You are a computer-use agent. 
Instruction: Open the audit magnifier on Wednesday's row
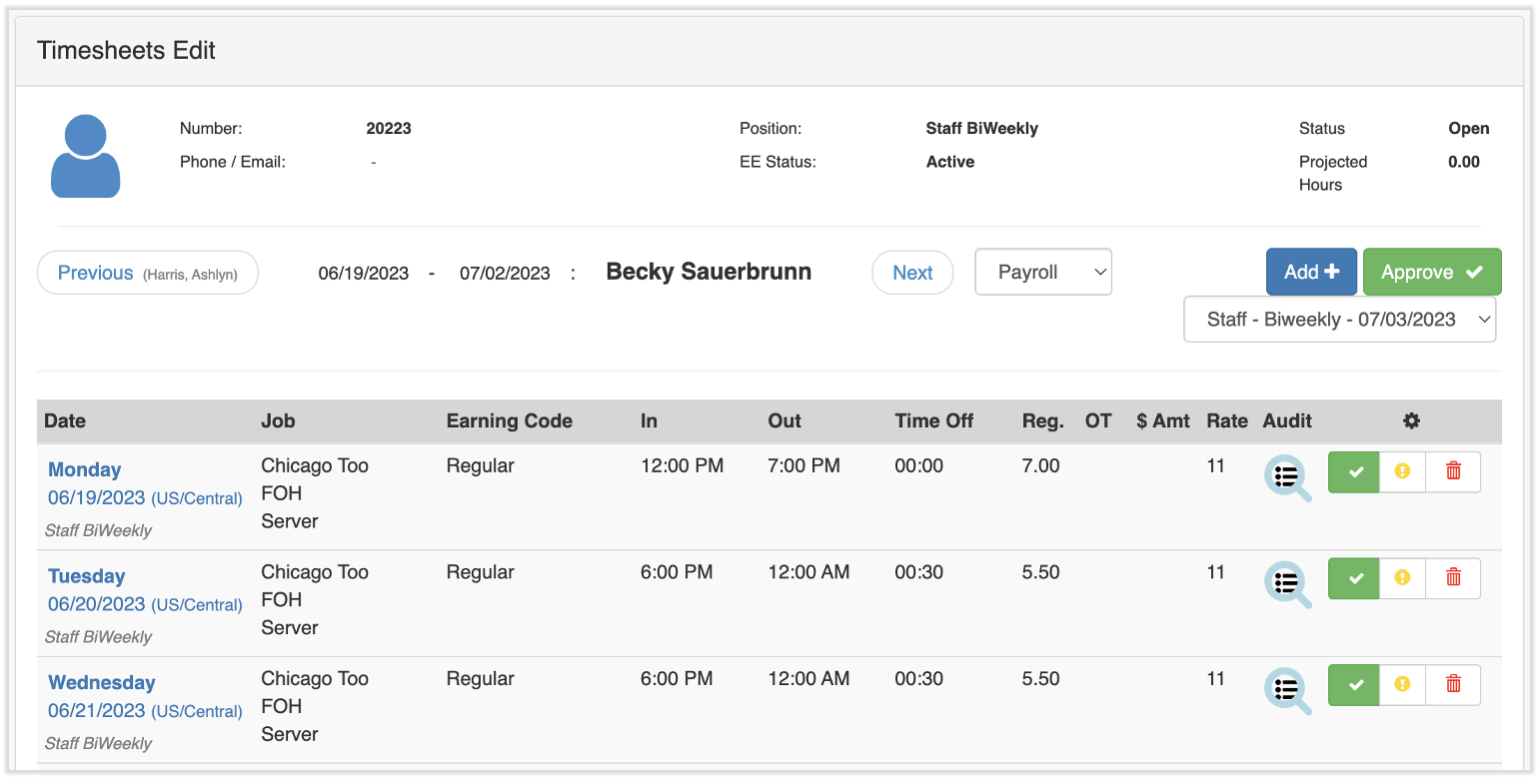tap(1287, 690)
